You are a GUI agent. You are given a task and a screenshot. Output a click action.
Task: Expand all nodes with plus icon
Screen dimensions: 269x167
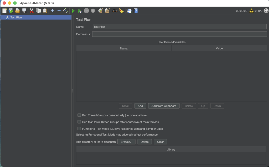[53, 11]
